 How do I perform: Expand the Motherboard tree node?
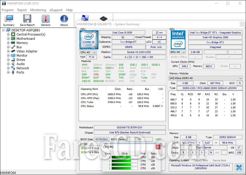[8, 39]
